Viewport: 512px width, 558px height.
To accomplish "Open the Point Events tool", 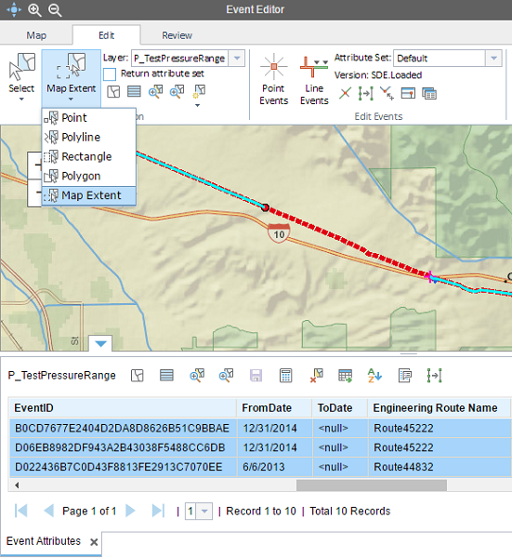I will tap(273, 80).
